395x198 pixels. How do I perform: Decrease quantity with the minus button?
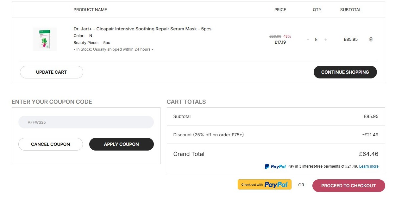[x=308, y=40]
